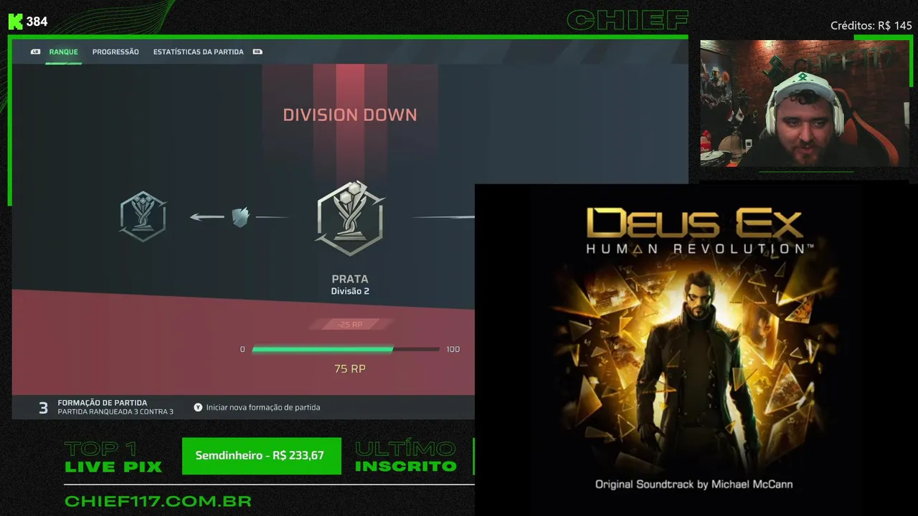Screen dimensions: 918x516
Task: Click the Y button icon
Action: [198, 408]
